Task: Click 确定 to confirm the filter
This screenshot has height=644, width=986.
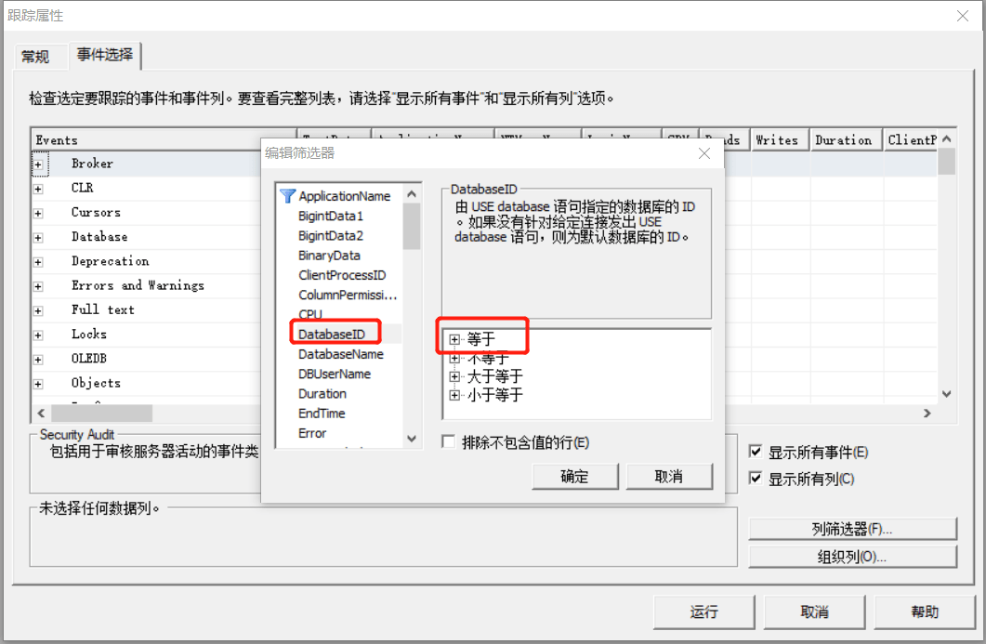Action: tap(574, 477)
